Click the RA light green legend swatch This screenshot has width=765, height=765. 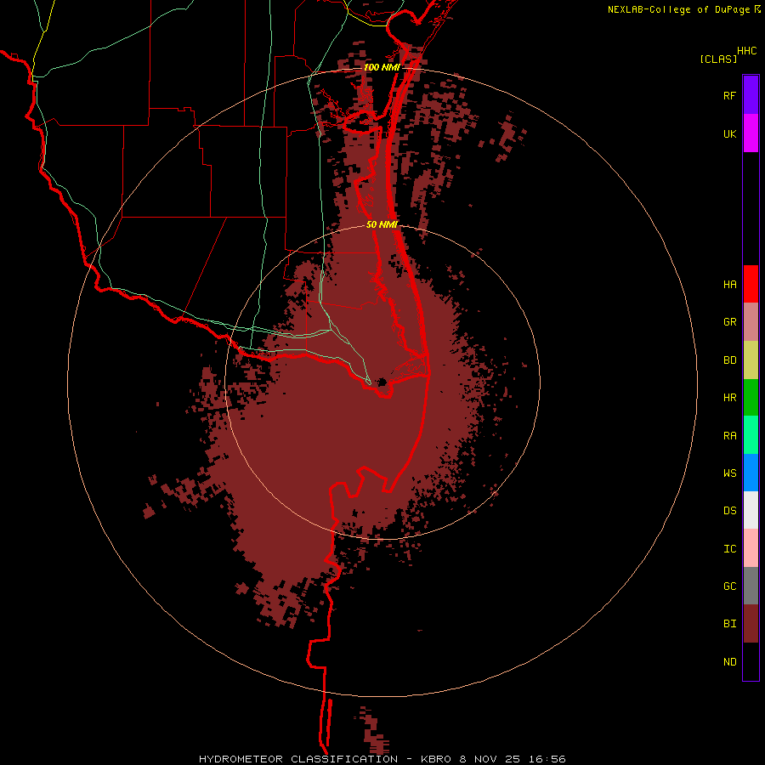[x=751, y=435]
